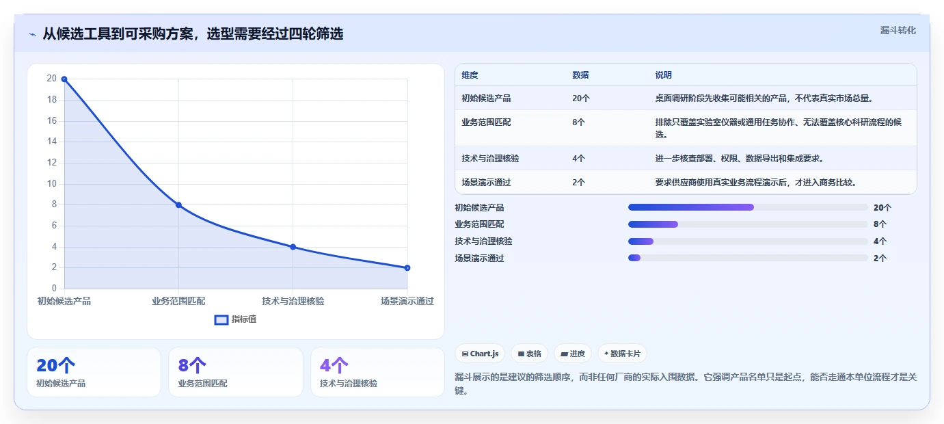Click the 初始候选产品 cell in the table

tap(486, 98)
